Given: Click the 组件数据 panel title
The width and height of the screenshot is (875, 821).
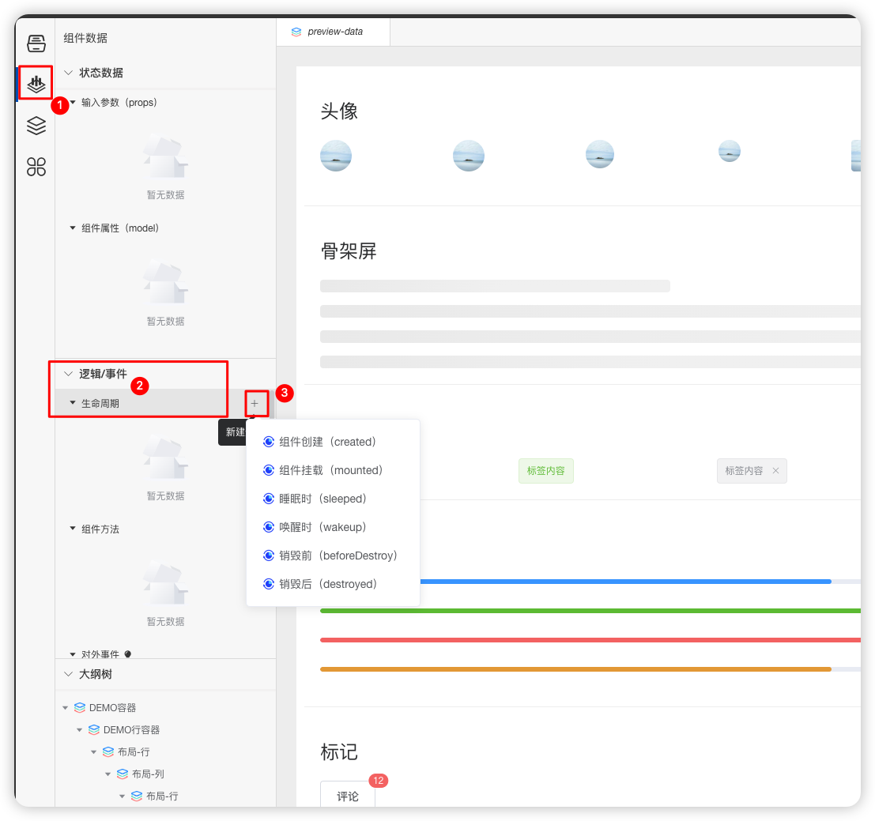Looking at the screenshot, I should [85, 38].
